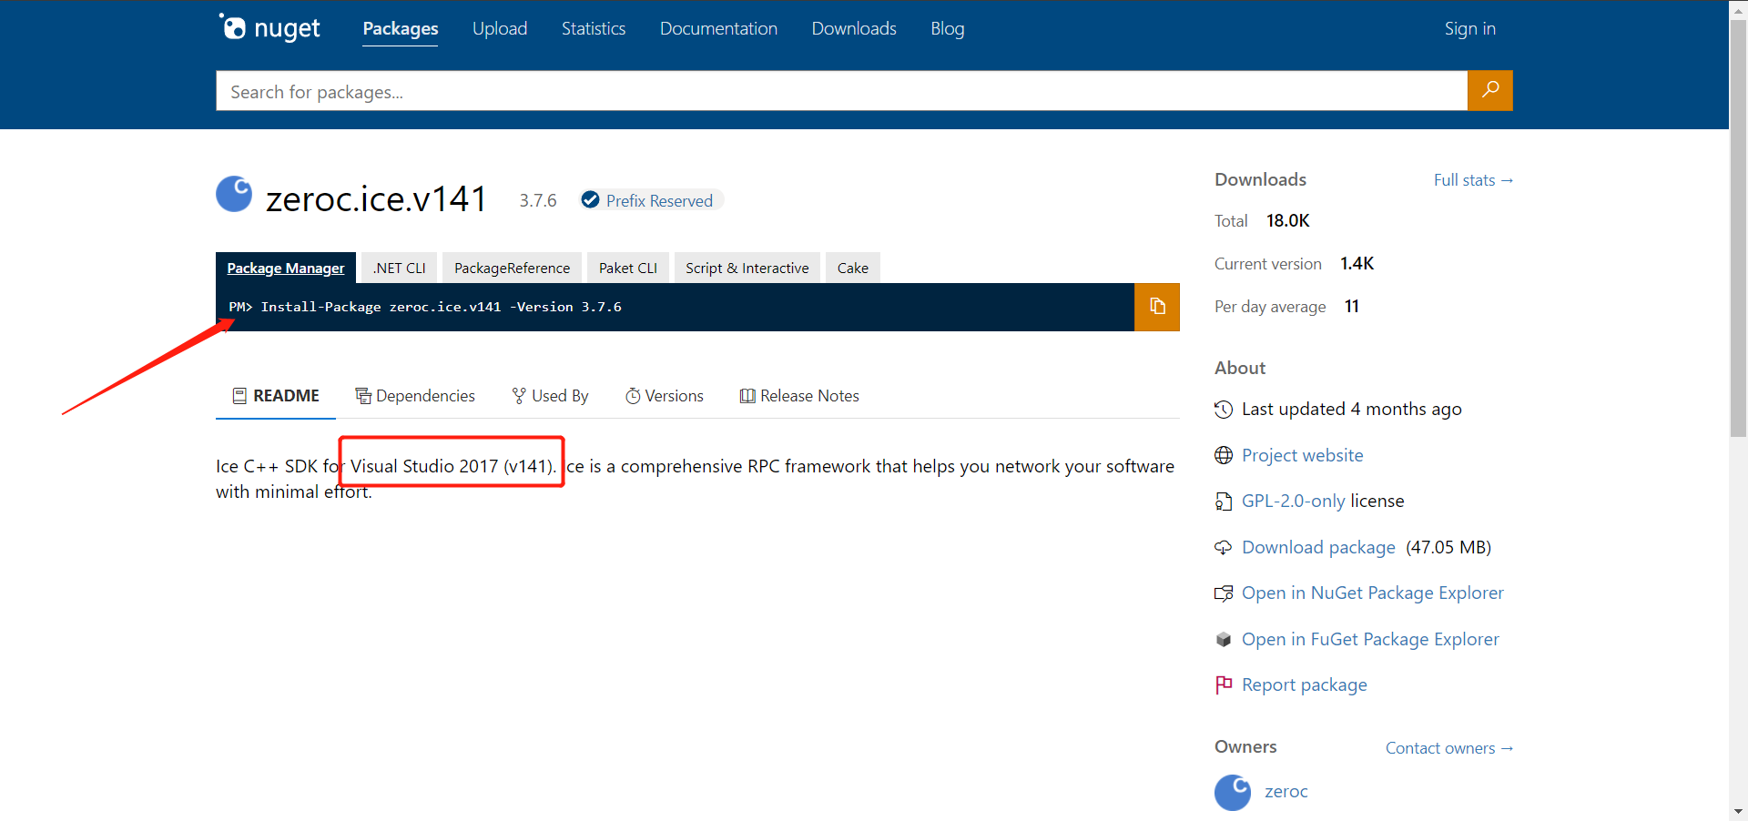Viewport: 1748px width, 821px height.
Task: Click the zeroc owner avatar
Action: (x=1233, y=792)
